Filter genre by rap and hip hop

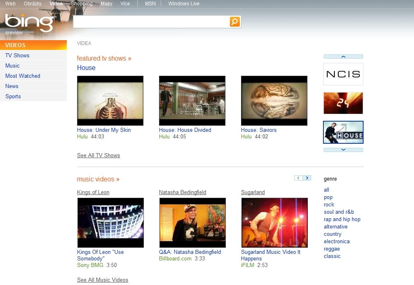(342, 219)
